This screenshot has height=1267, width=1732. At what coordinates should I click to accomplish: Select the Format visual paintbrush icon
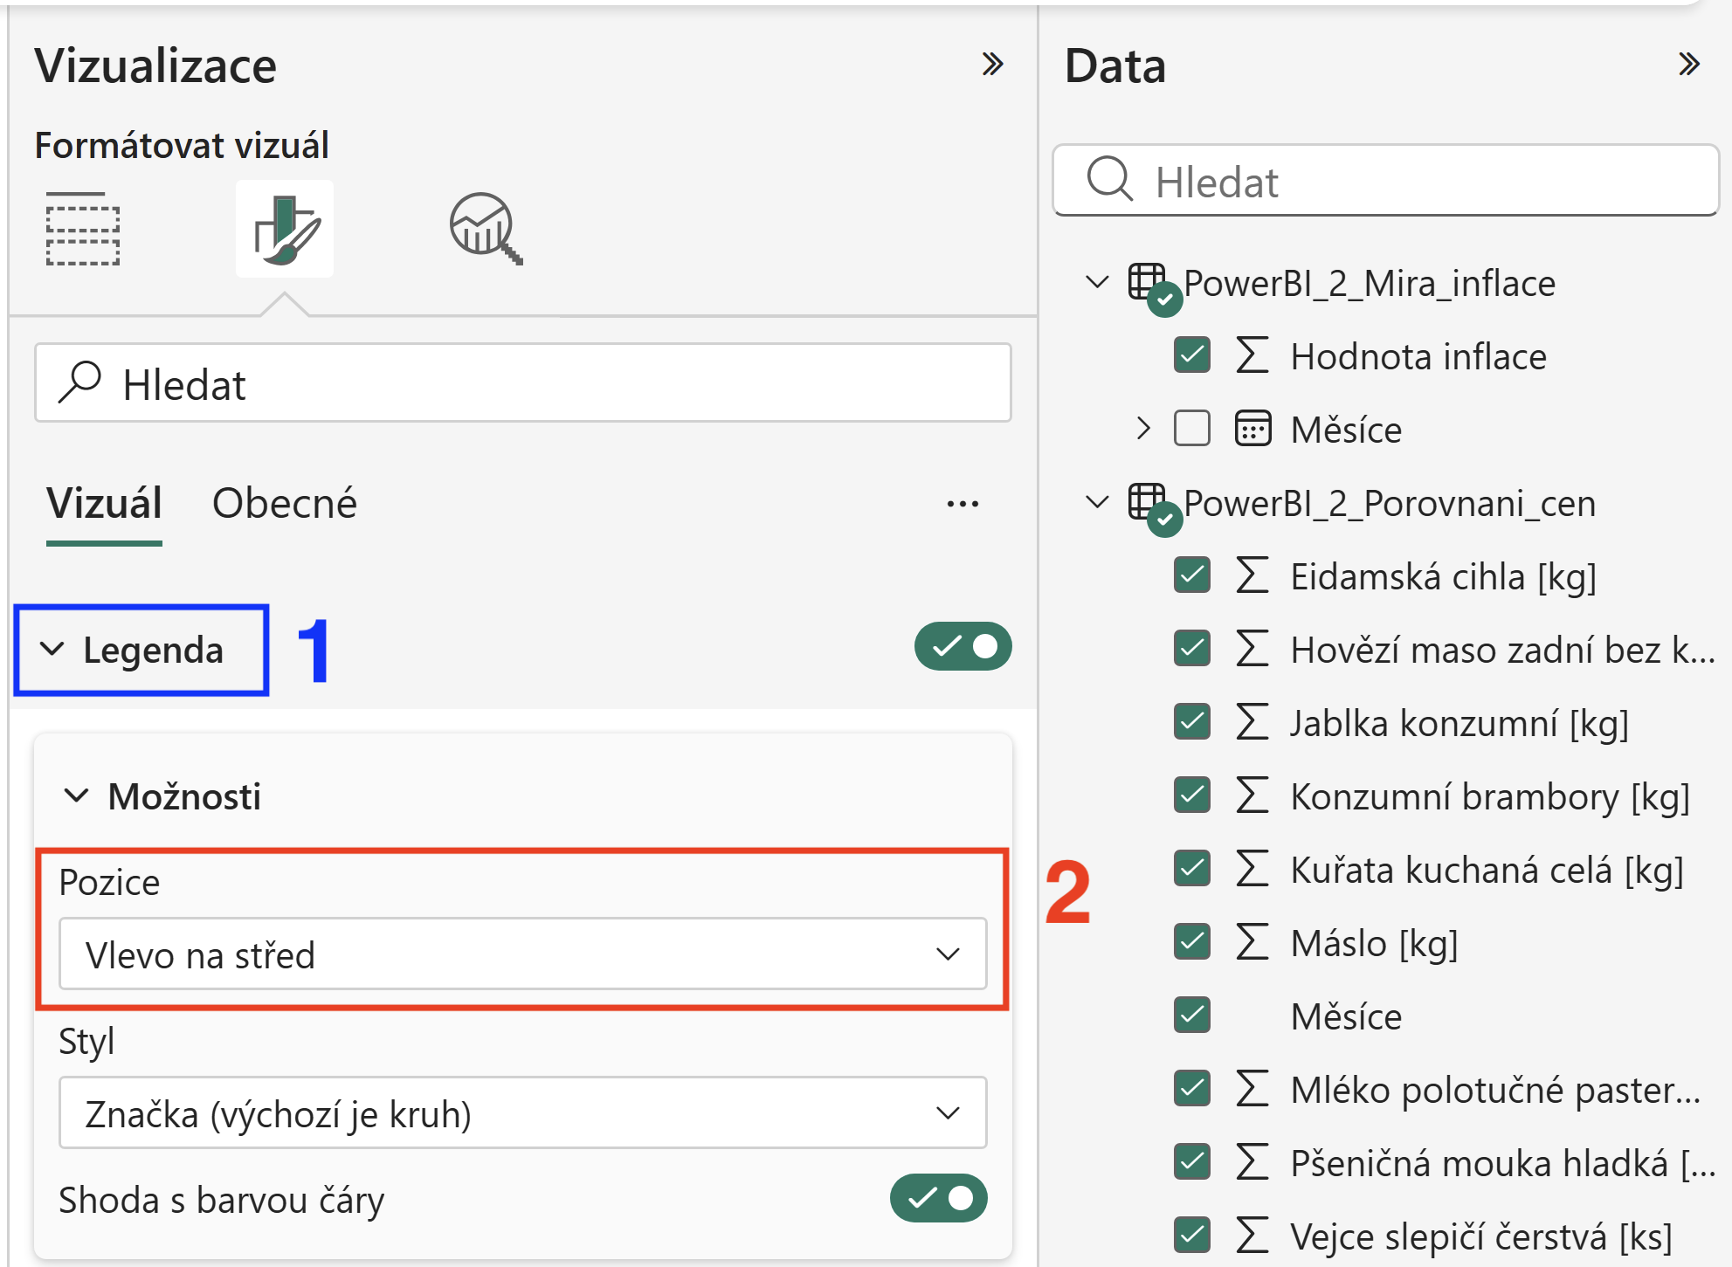[x=285, y=229]
